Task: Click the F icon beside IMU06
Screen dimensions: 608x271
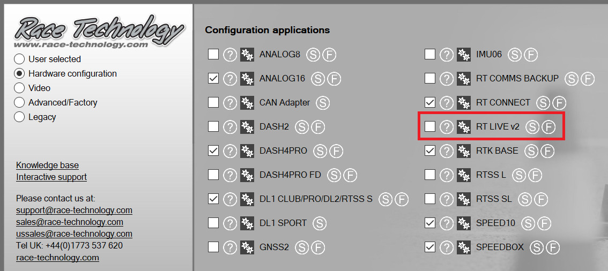Action: pos(530,54)
